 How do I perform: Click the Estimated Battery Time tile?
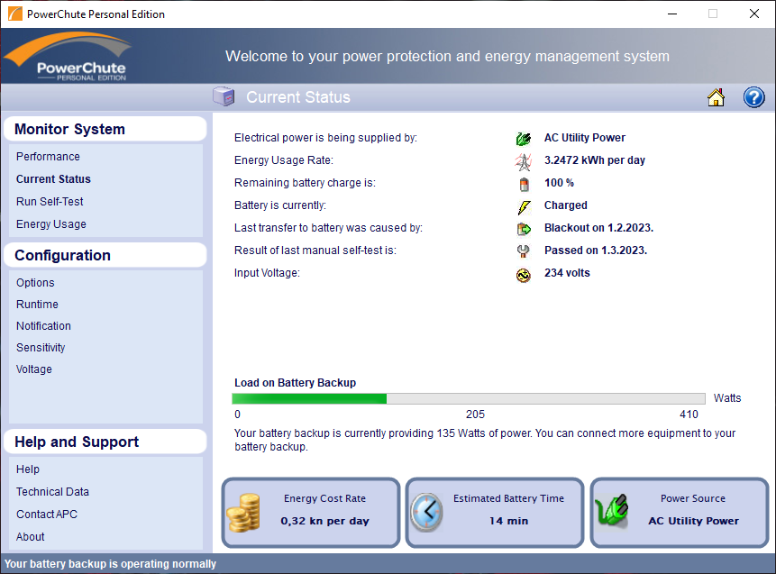[495, 513]
